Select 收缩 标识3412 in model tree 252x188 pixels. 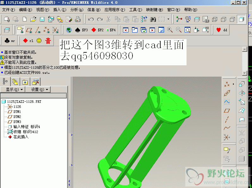coord(23,132)
